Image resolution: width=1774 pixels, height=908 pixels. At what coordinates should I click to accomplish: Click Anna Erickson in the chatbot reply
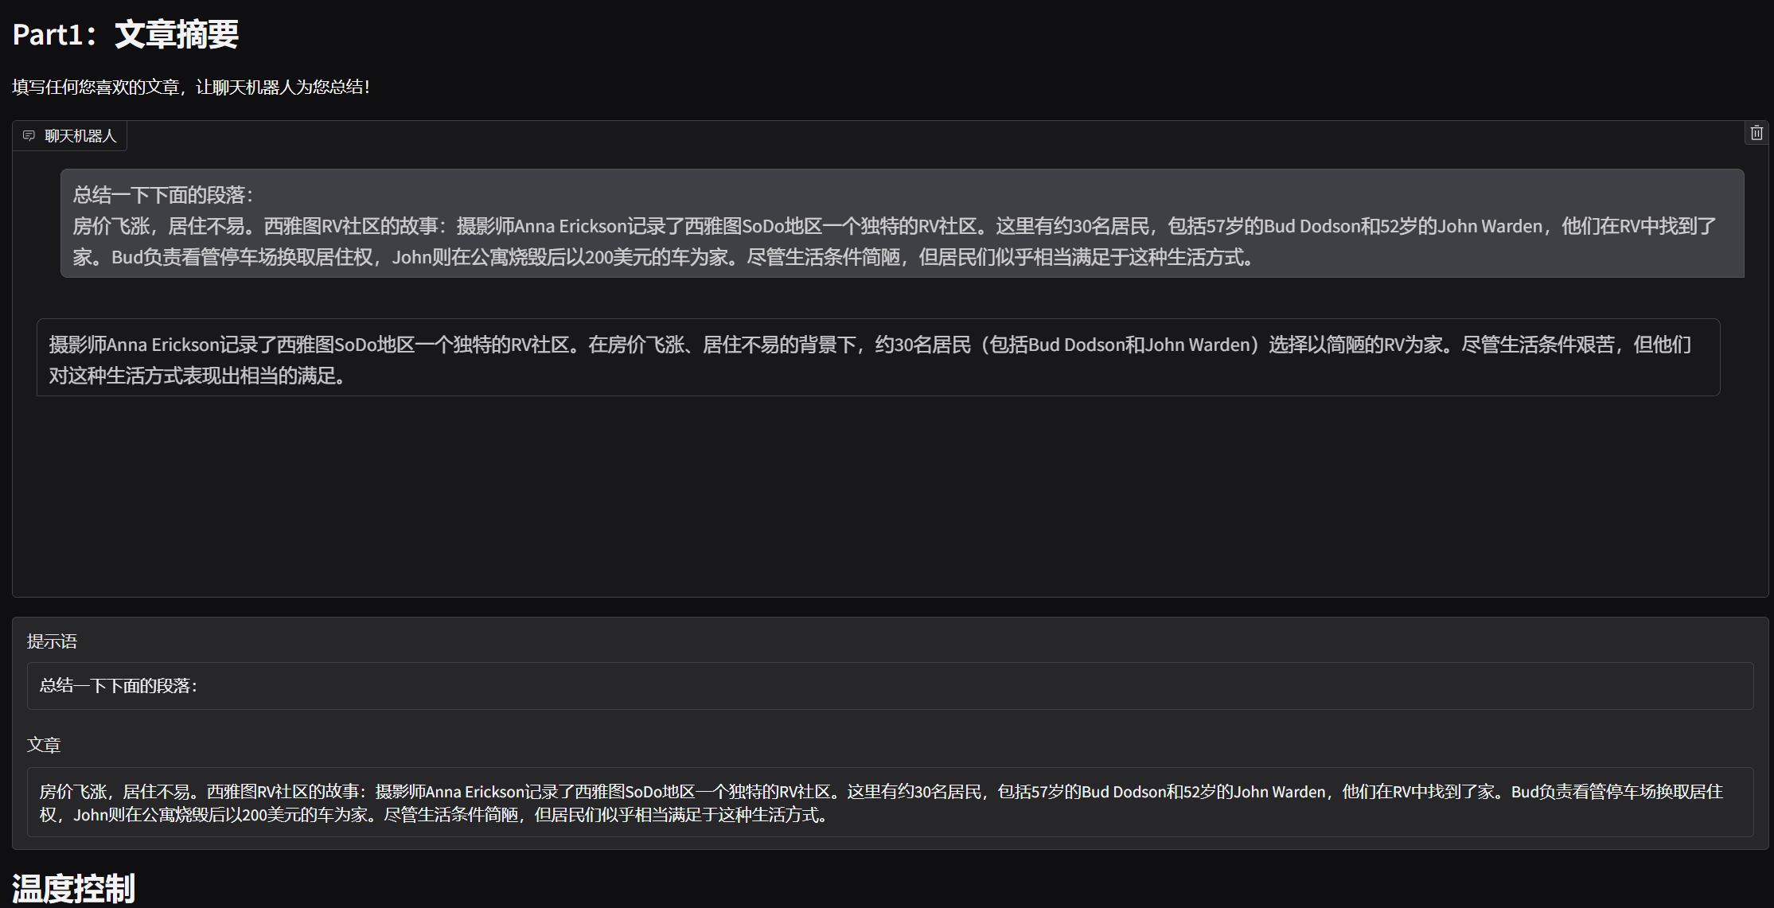click(x=162, y=345)
